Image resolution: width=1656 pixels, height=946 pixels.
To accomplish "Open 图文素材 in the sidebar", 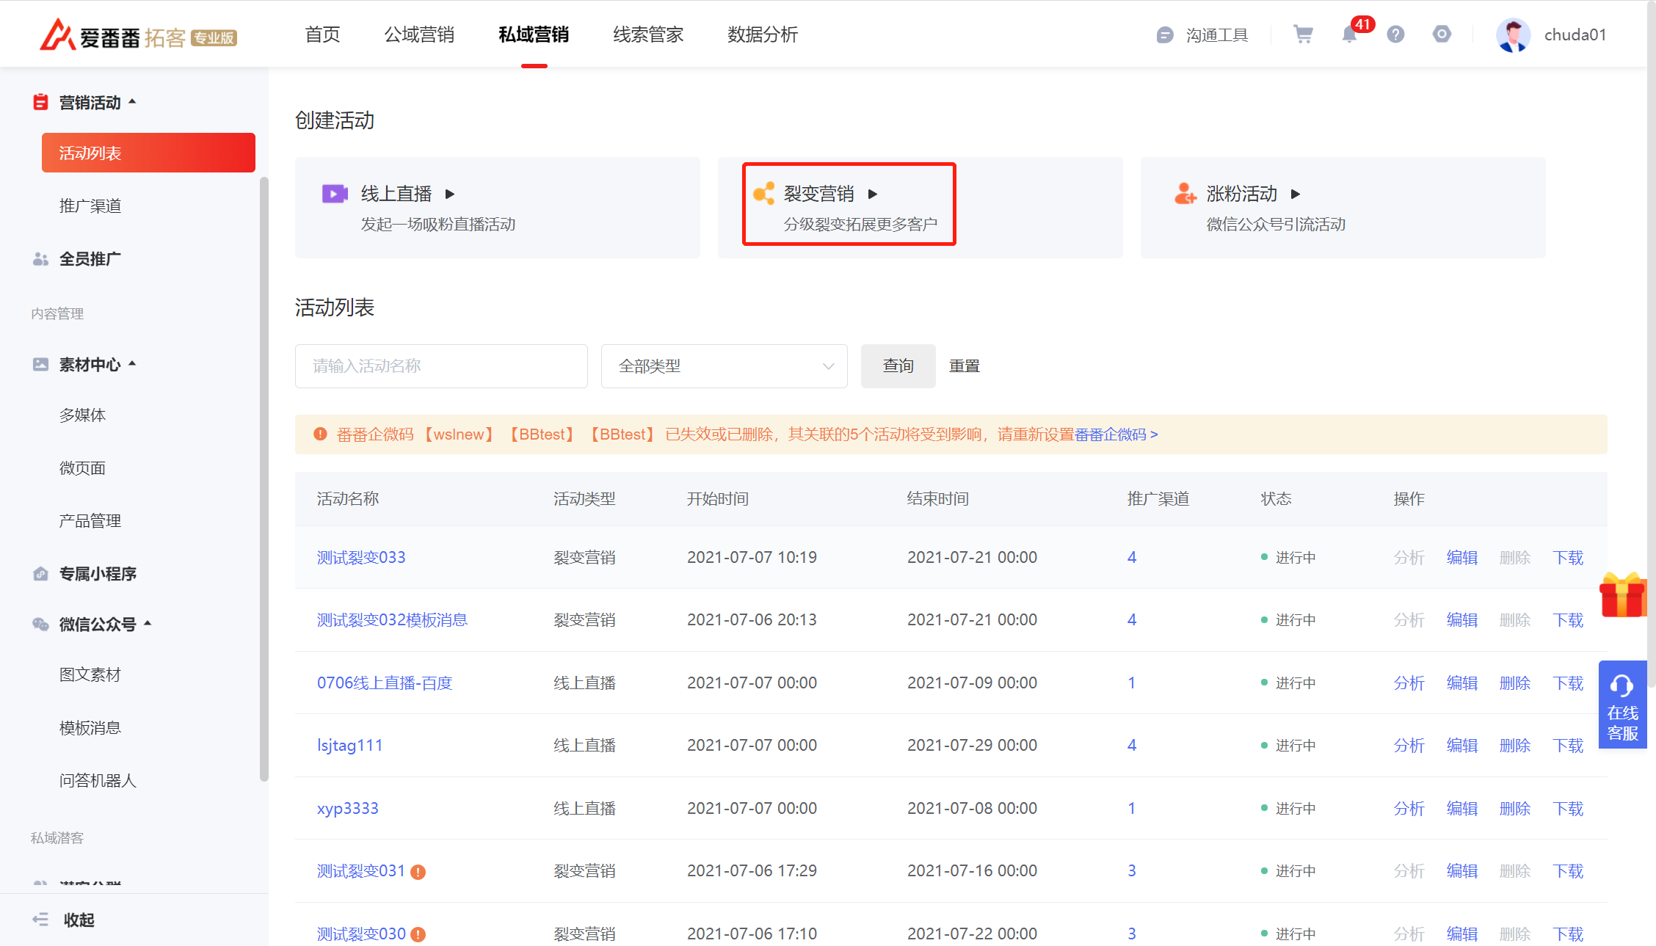I will pyautogui.click(x=90, y=675).
